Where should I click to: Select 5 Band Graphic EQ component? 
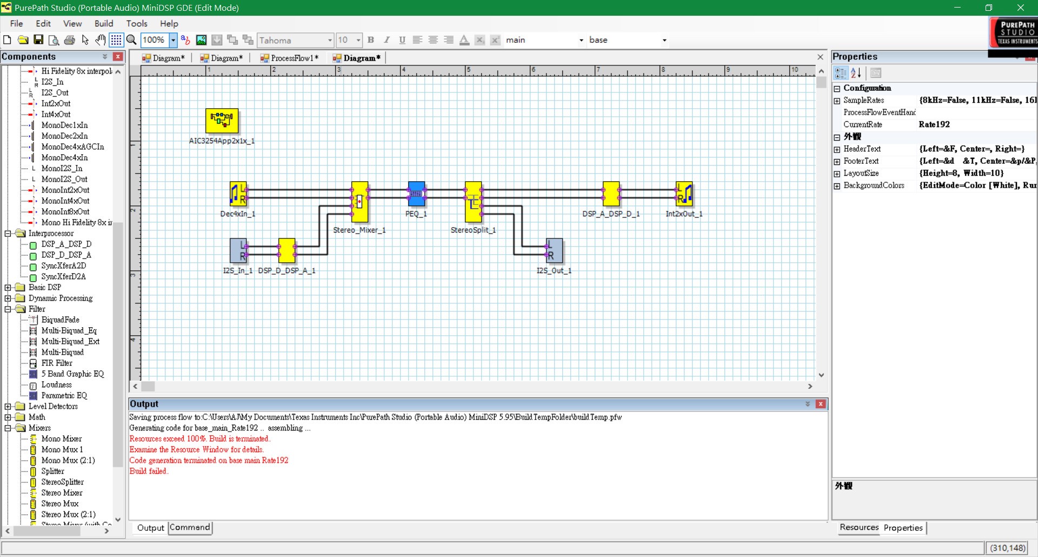click(x=72, y=374)
